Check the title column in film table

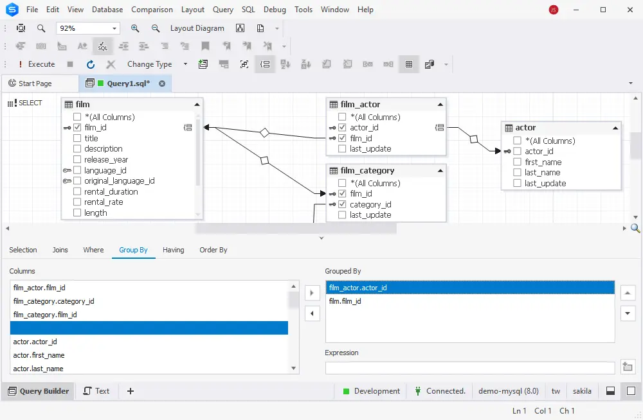[78, 137]
